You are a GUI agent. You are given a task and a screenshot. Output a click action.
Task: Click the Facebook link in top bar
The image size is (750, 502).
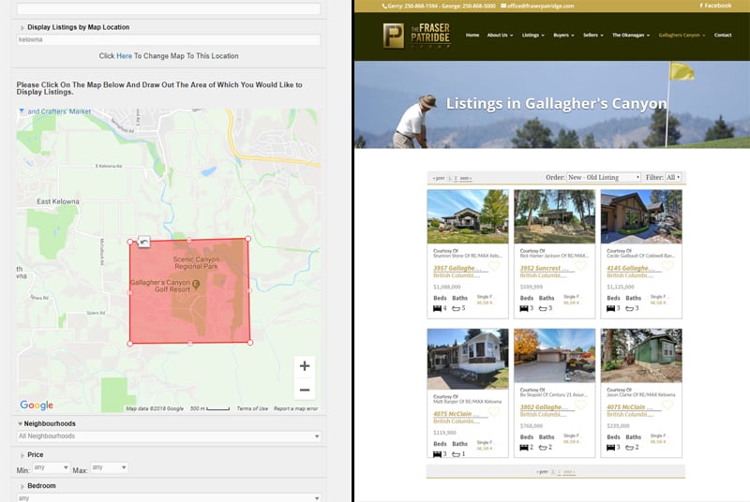(715, 6)
